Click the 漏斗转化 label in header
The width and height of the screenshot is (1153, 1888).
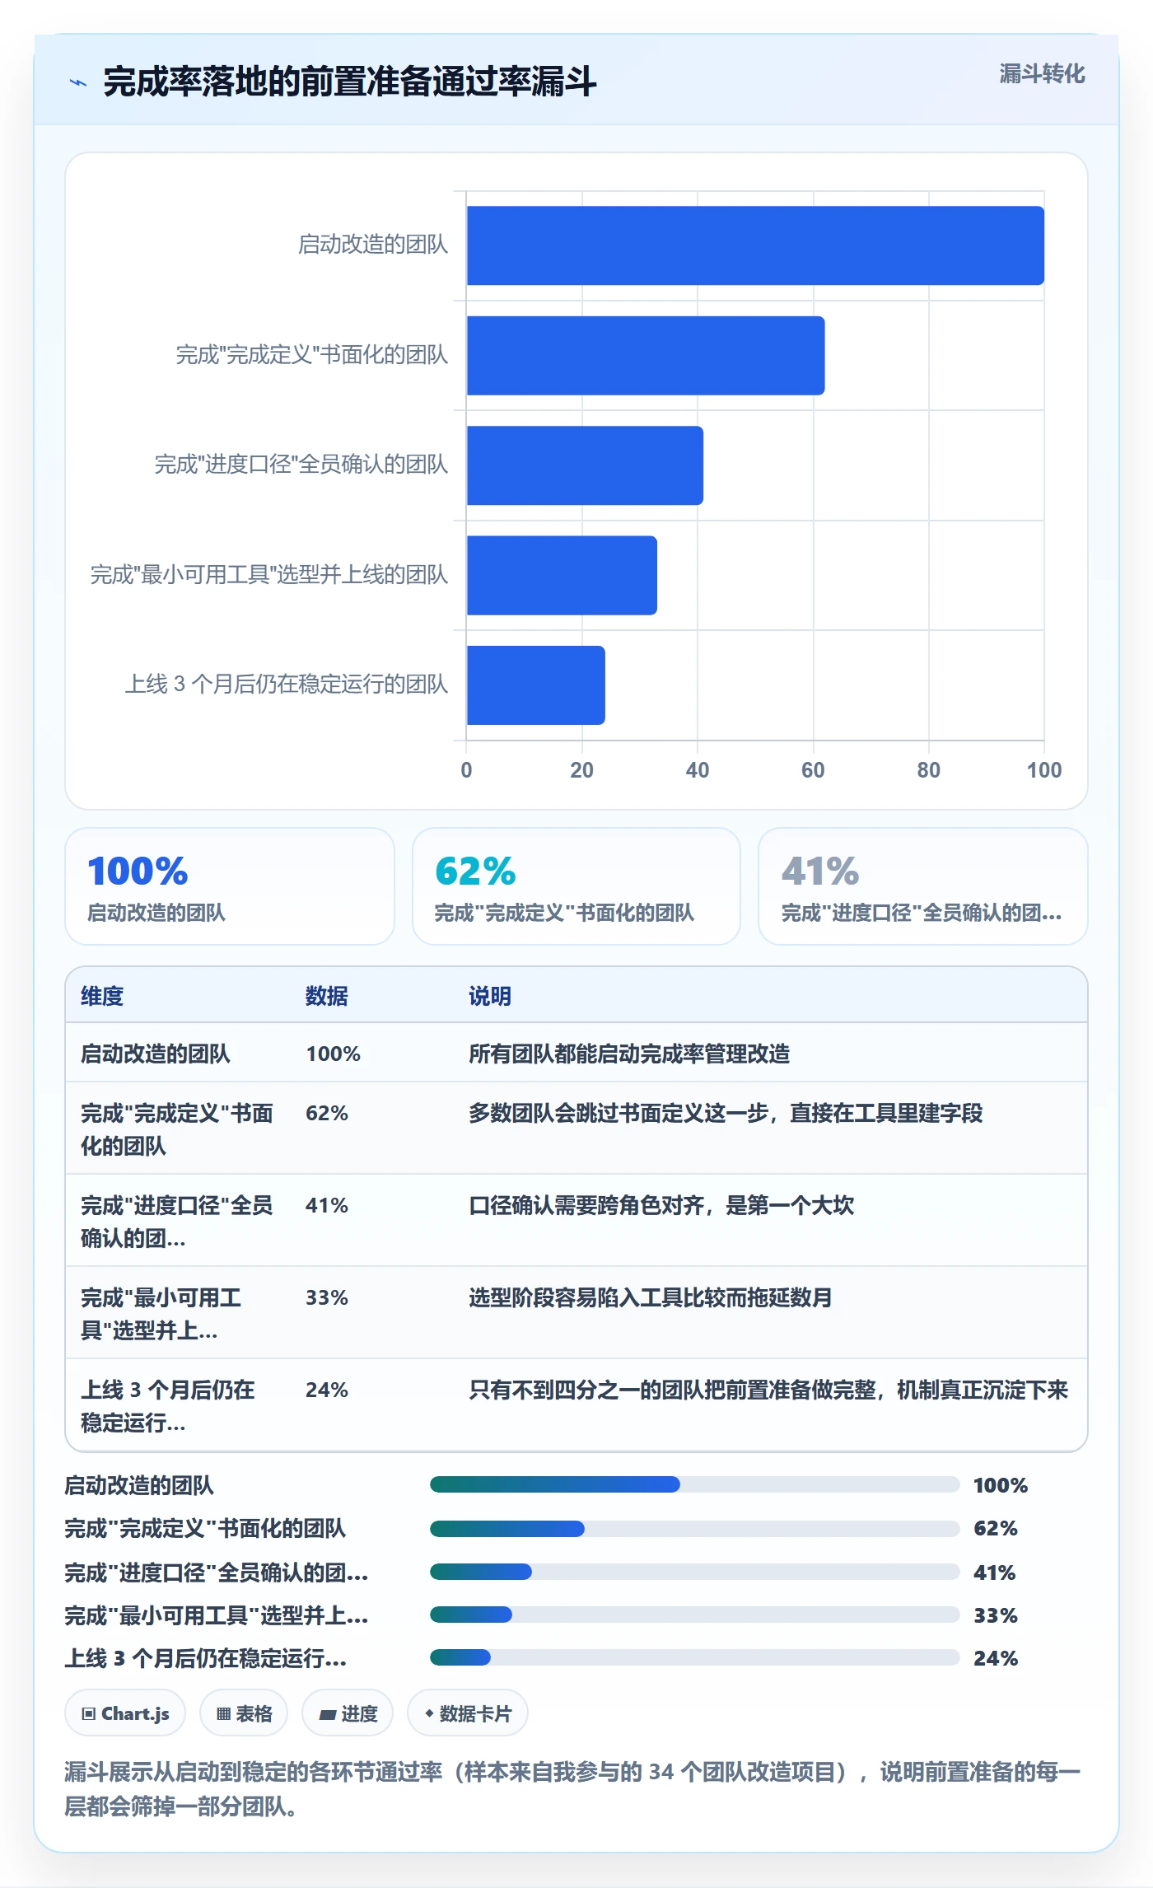click(x=1042, y=74)
